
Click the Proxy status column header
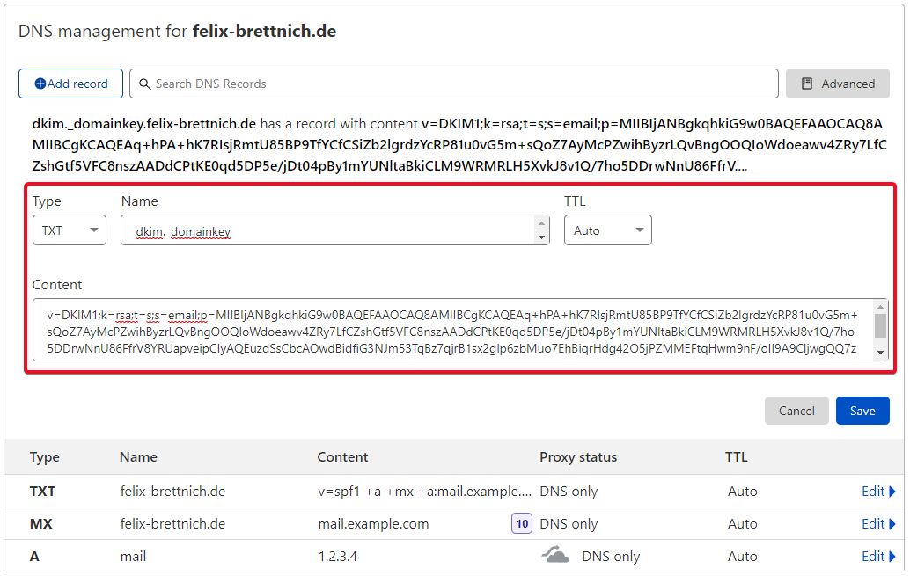tap(578, 457)
